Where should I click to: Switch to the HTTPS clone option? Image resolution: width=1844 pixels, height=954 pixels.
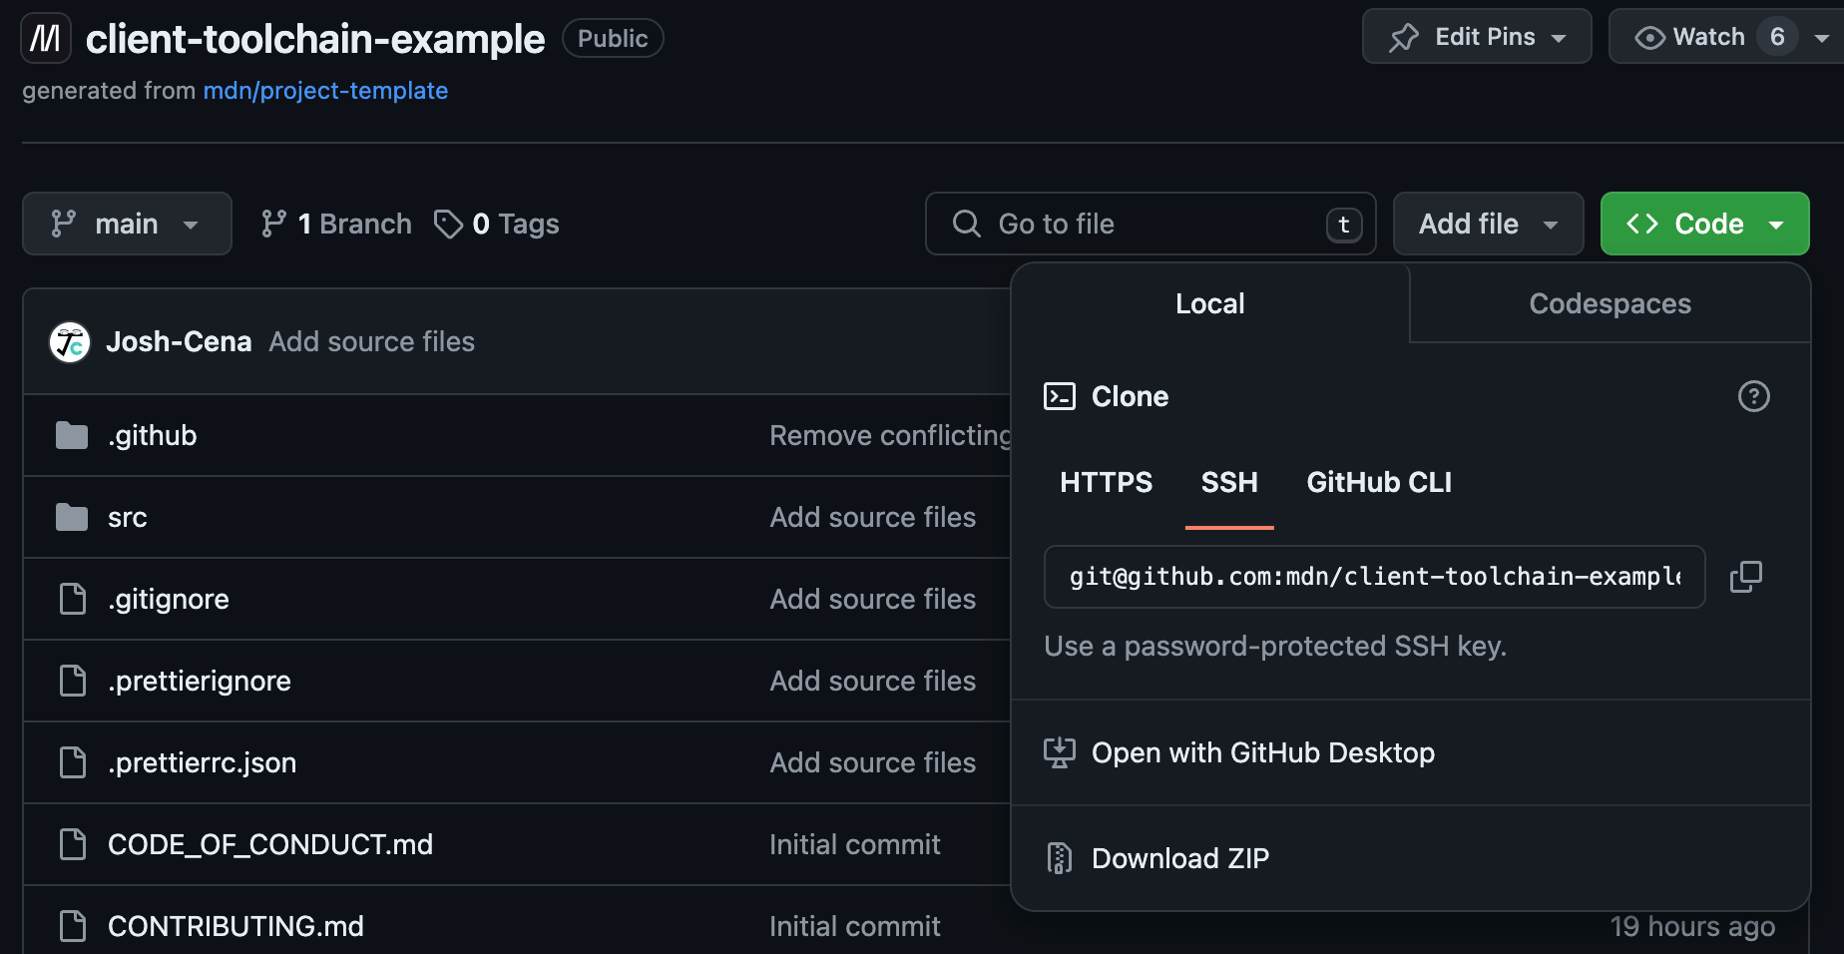[1106, 482]
